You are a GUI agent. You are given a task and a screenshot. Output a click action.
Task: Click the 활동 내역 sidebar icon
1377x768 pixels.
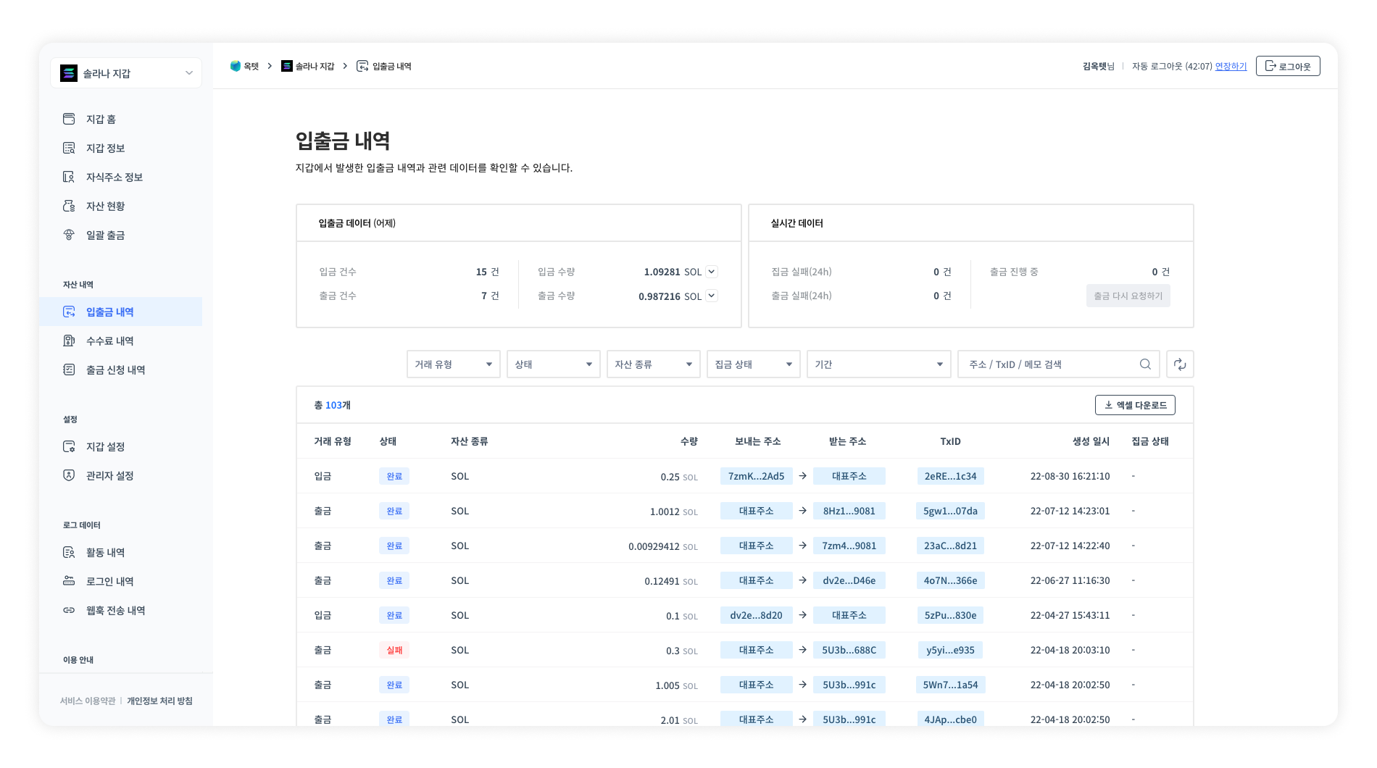pos(69,552)
